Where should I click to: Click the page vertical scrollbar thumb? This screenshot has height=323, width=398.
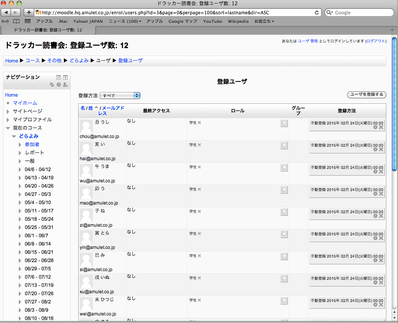(394, 104)
